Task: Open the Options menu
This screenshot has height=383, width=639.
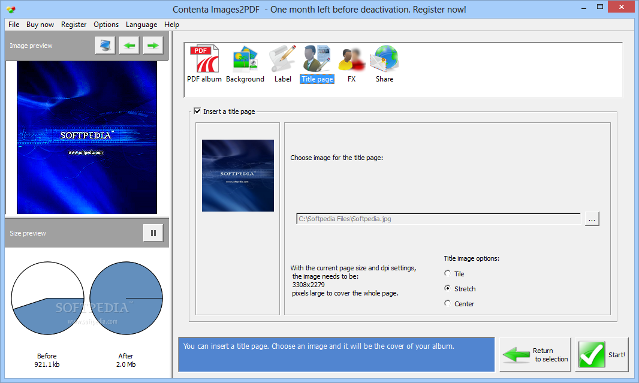Action: click(106, 25)
